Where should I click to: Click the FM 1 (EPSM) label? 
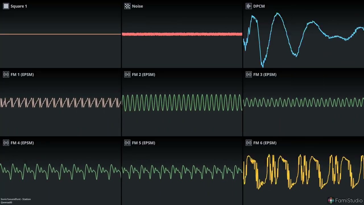click(22, 74)
